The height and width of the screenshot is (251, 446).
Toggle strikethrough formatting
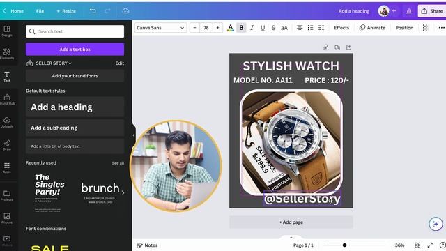[x=273, y=28]
